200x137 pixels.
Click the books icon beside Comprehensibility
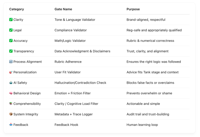tap(11, 104)
